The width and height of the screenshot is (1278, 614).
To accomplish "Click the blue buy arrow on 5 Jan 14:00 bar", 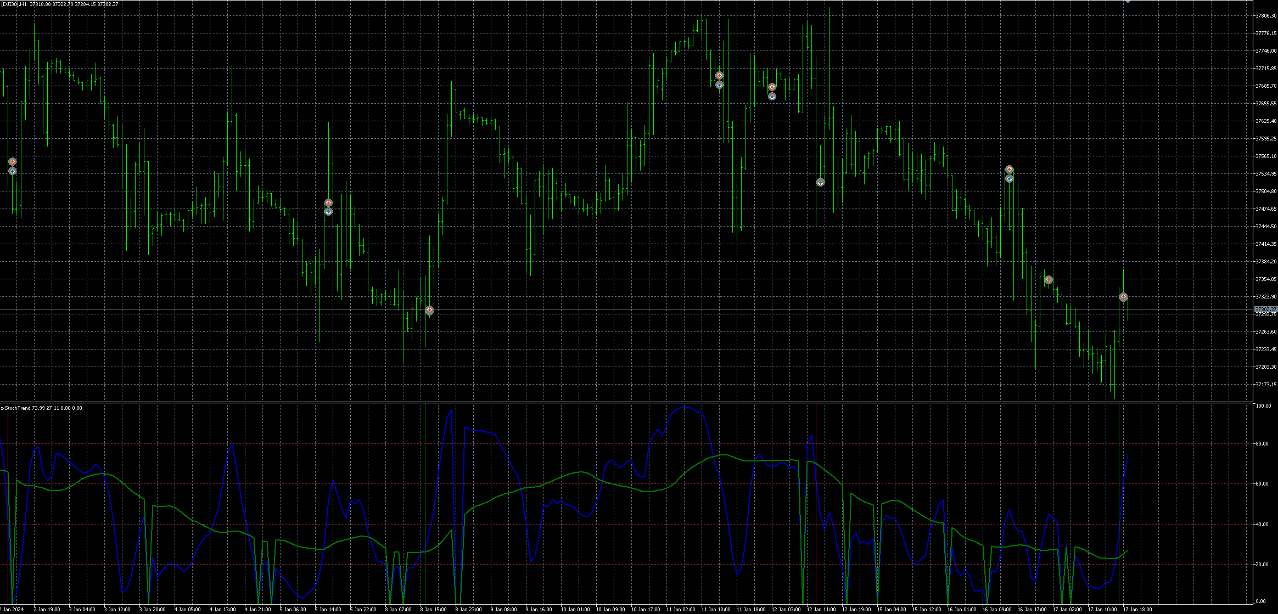I will (x=328, y=212).
